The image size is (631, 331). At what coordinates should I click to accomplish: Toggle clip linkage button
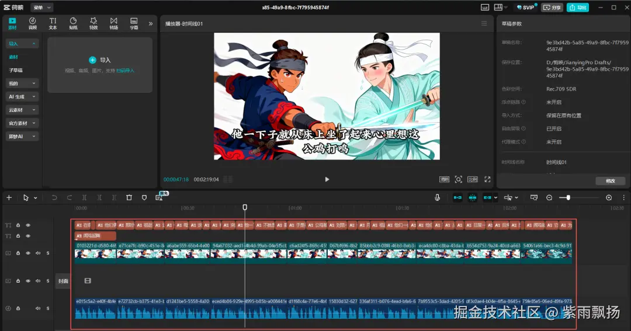coord(487,197)
